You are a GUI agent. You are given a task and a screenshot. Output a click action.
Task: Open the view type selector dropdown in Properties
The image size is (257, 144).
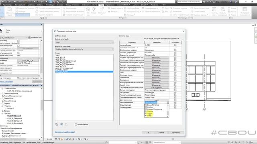click(42, 31)
